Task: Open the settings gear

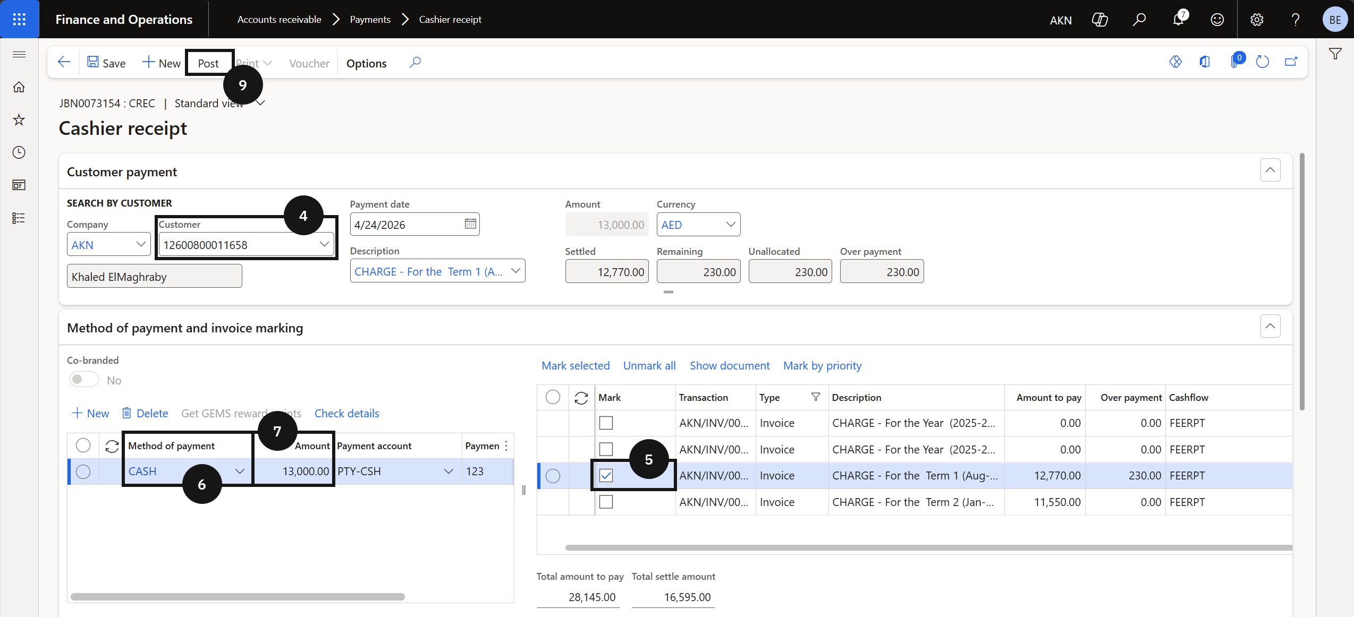Action: tap(1257, 20)
